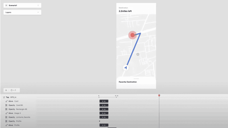The height and width of the screenshot is (128, 228).
Task: Click the red timeline playhead marker
Action: [x=159, y=96]
